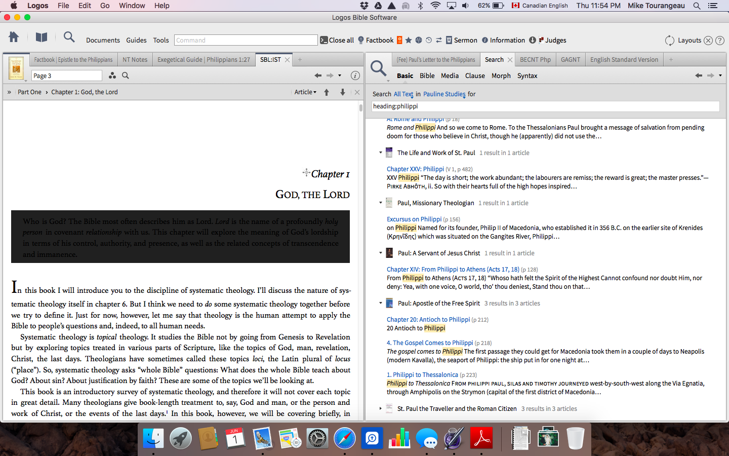Image resolution: width=729 pixels, height=456 pixels.
Task: Click the book cover resource menu icon
Action: point(16,68)
